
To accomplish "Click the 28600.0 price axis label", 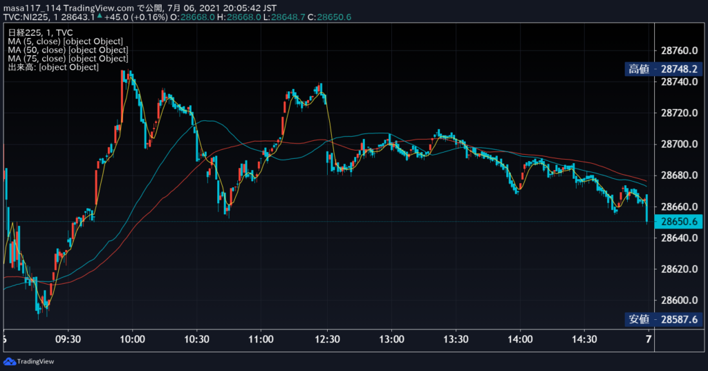I will [679, 300].
